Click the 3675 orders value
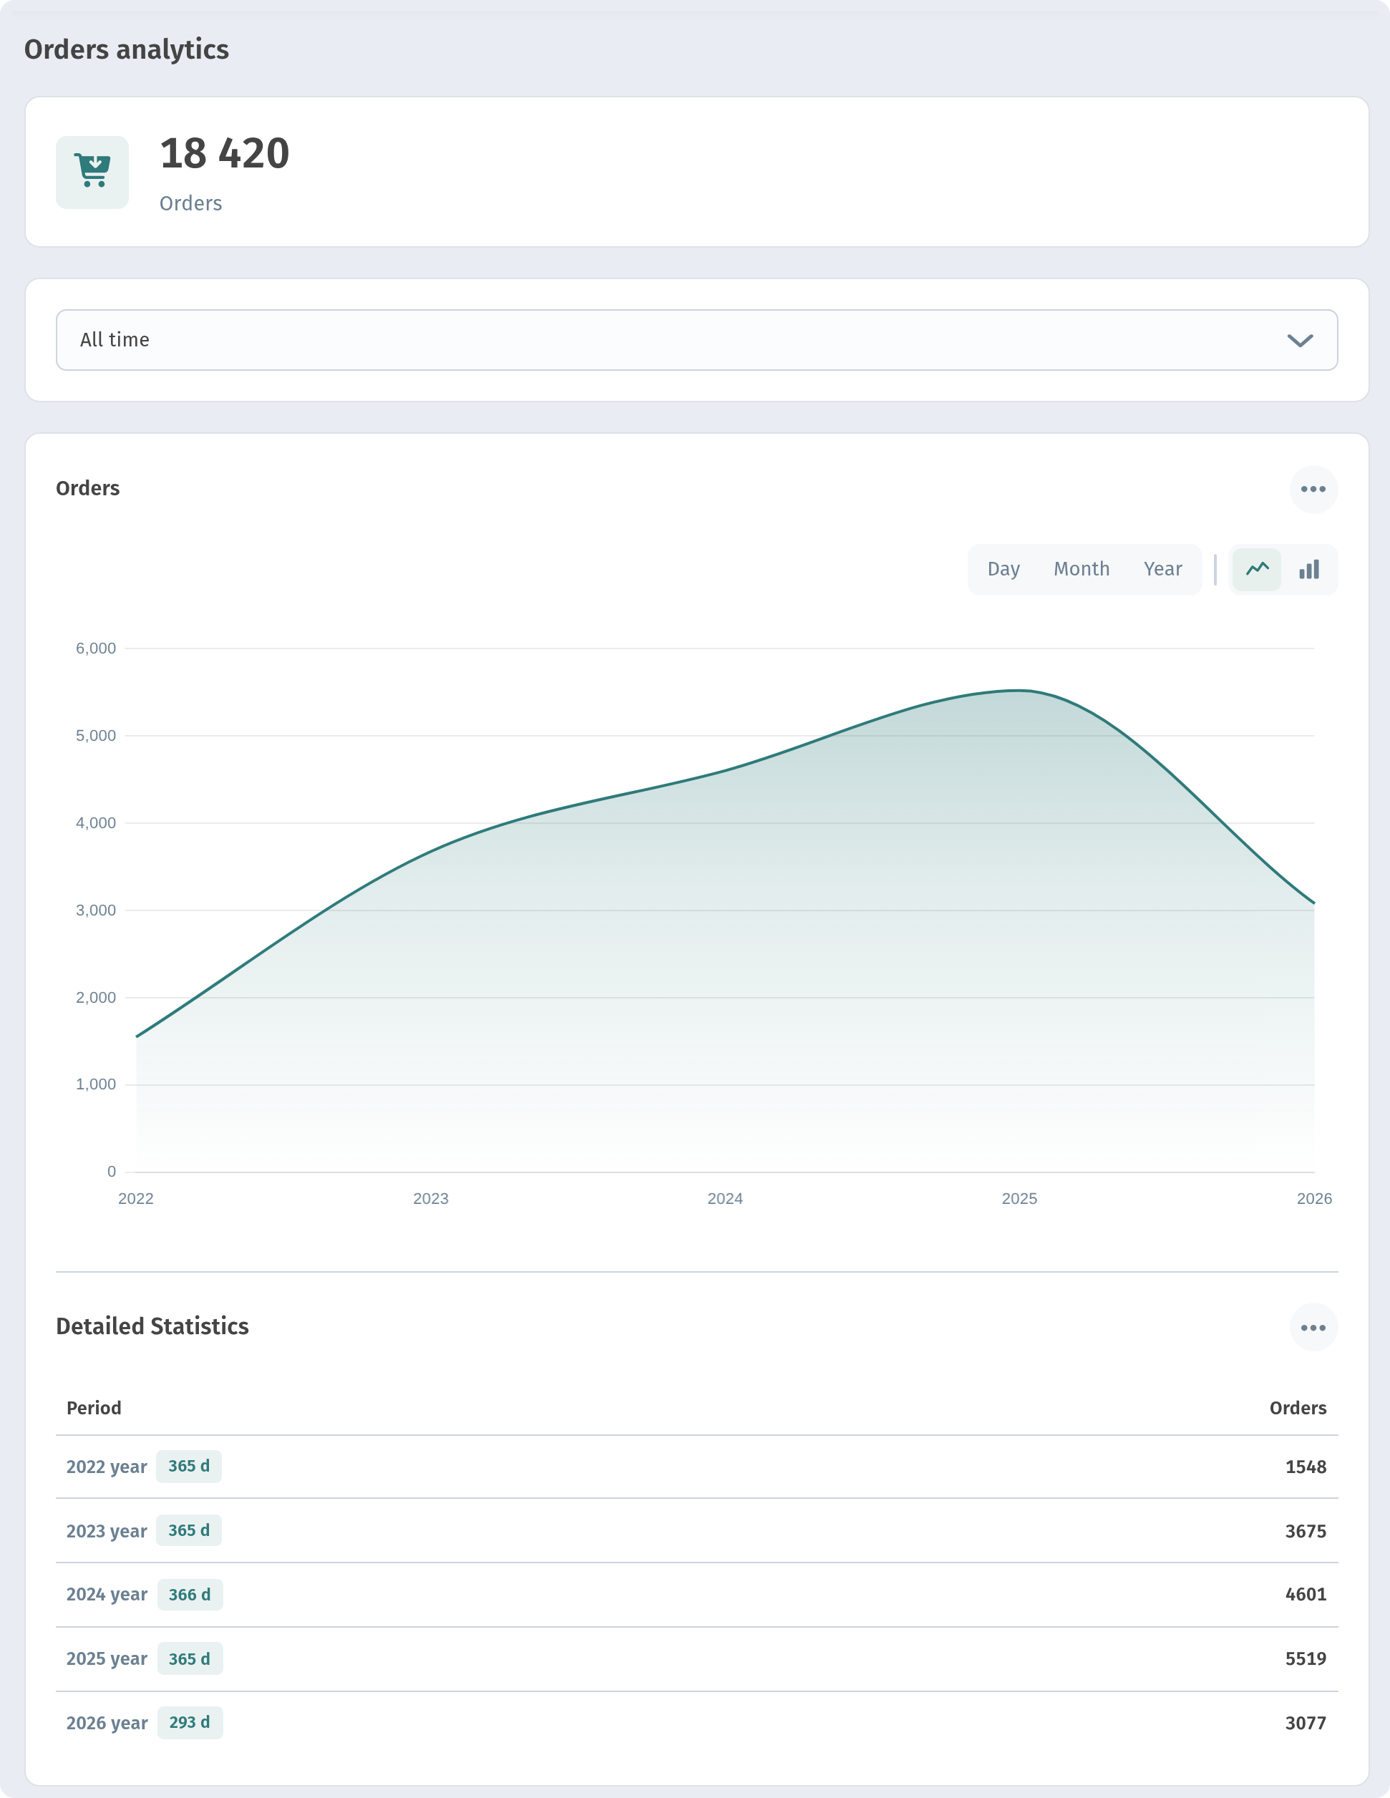Screen dimensions: 1390x1798 pos(1306,1530)
